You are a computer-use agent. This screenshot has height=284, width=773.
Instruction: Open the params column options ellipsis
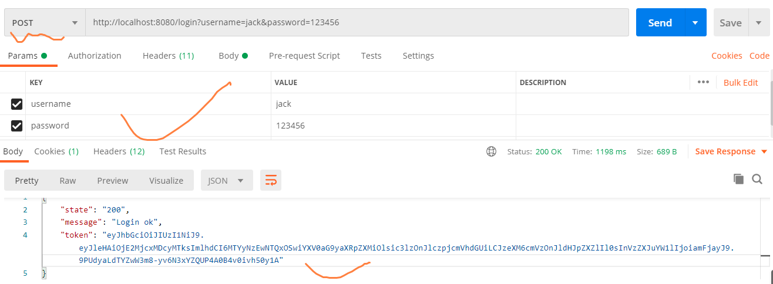click(x=703, y=82)
